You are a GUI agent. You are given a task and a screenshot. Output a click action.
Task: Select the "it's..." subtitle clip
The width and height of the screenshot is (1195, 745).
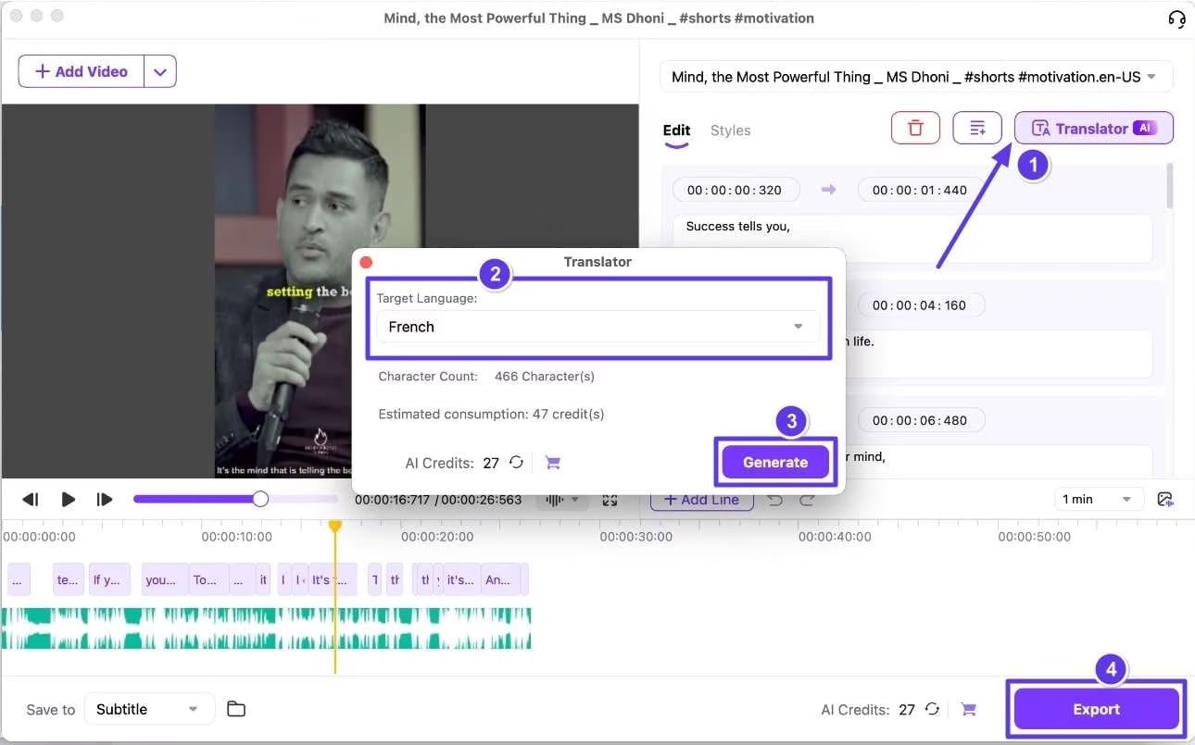[461, 579]
